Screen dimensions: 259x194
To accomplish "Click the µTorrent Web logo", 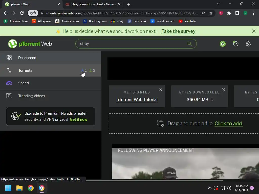I will click(30, 44).
